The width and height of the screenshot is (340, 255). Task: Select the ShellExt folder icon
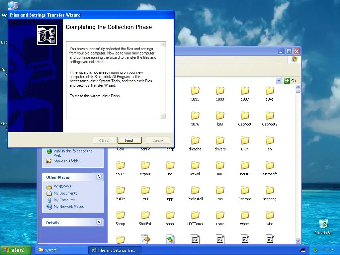point(145,215)
